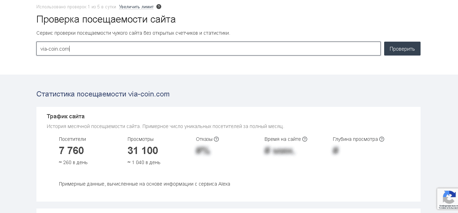Open the Время на сайте help tooltip icon
Image resolution: width=458 pixels, height=213 pixels.
305,139
